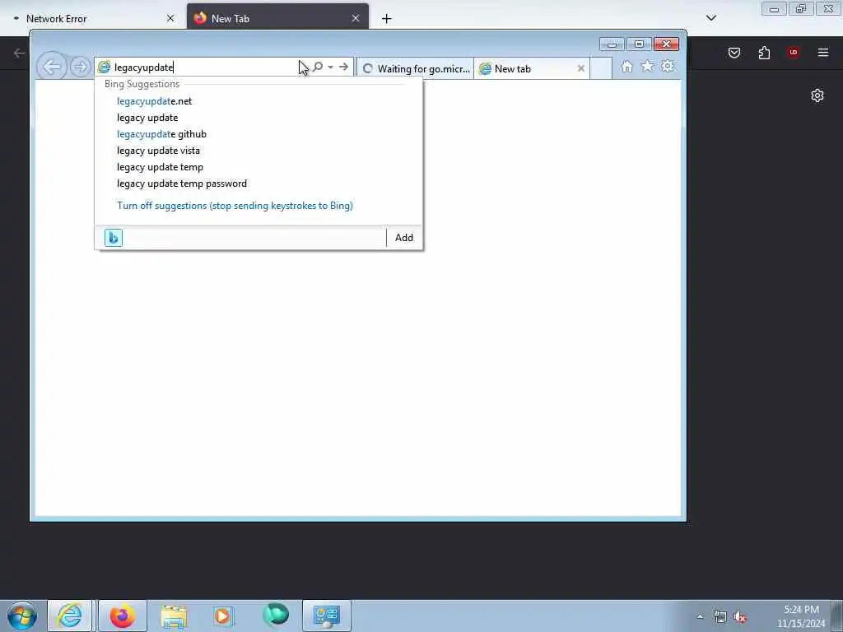Click the Firefox back arrow button
The image size is (843, 632).
[x=20, y=53]
